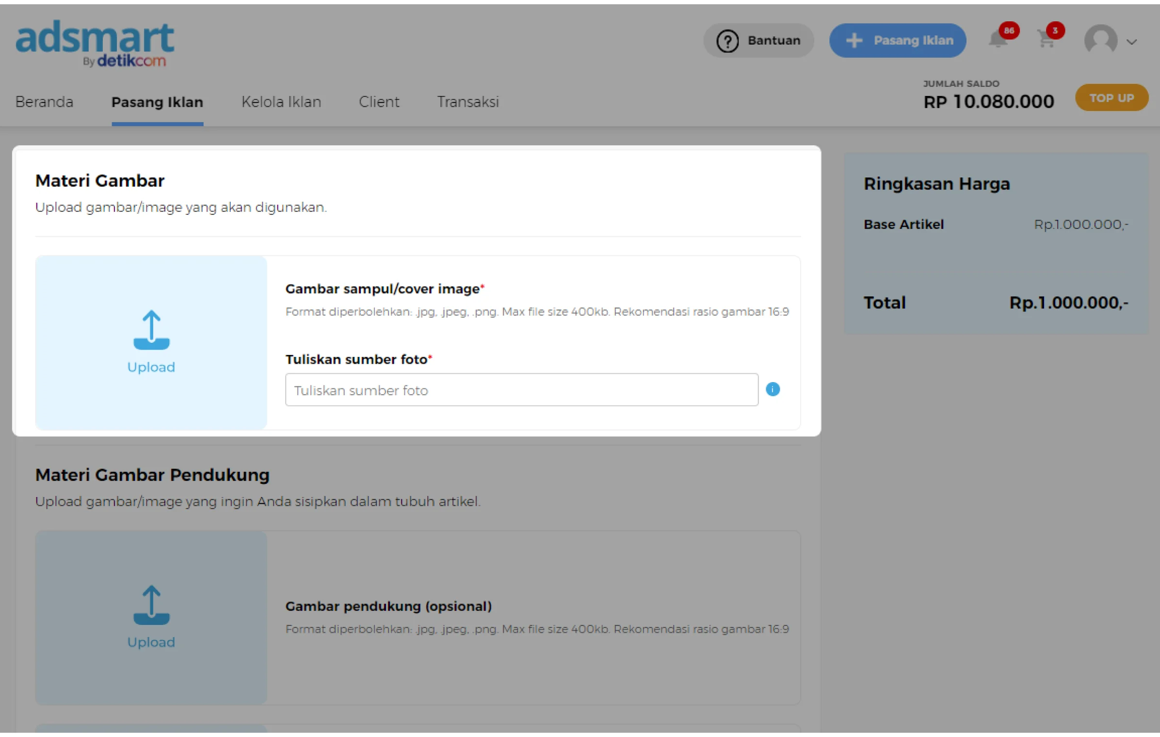This screenshot has width=1160, height=737.
Task: Click the user profile avatar
Action: [x=1101, y=40]
